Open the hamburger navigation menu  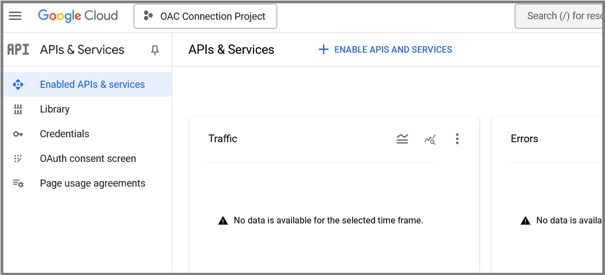tap(15, 16)
